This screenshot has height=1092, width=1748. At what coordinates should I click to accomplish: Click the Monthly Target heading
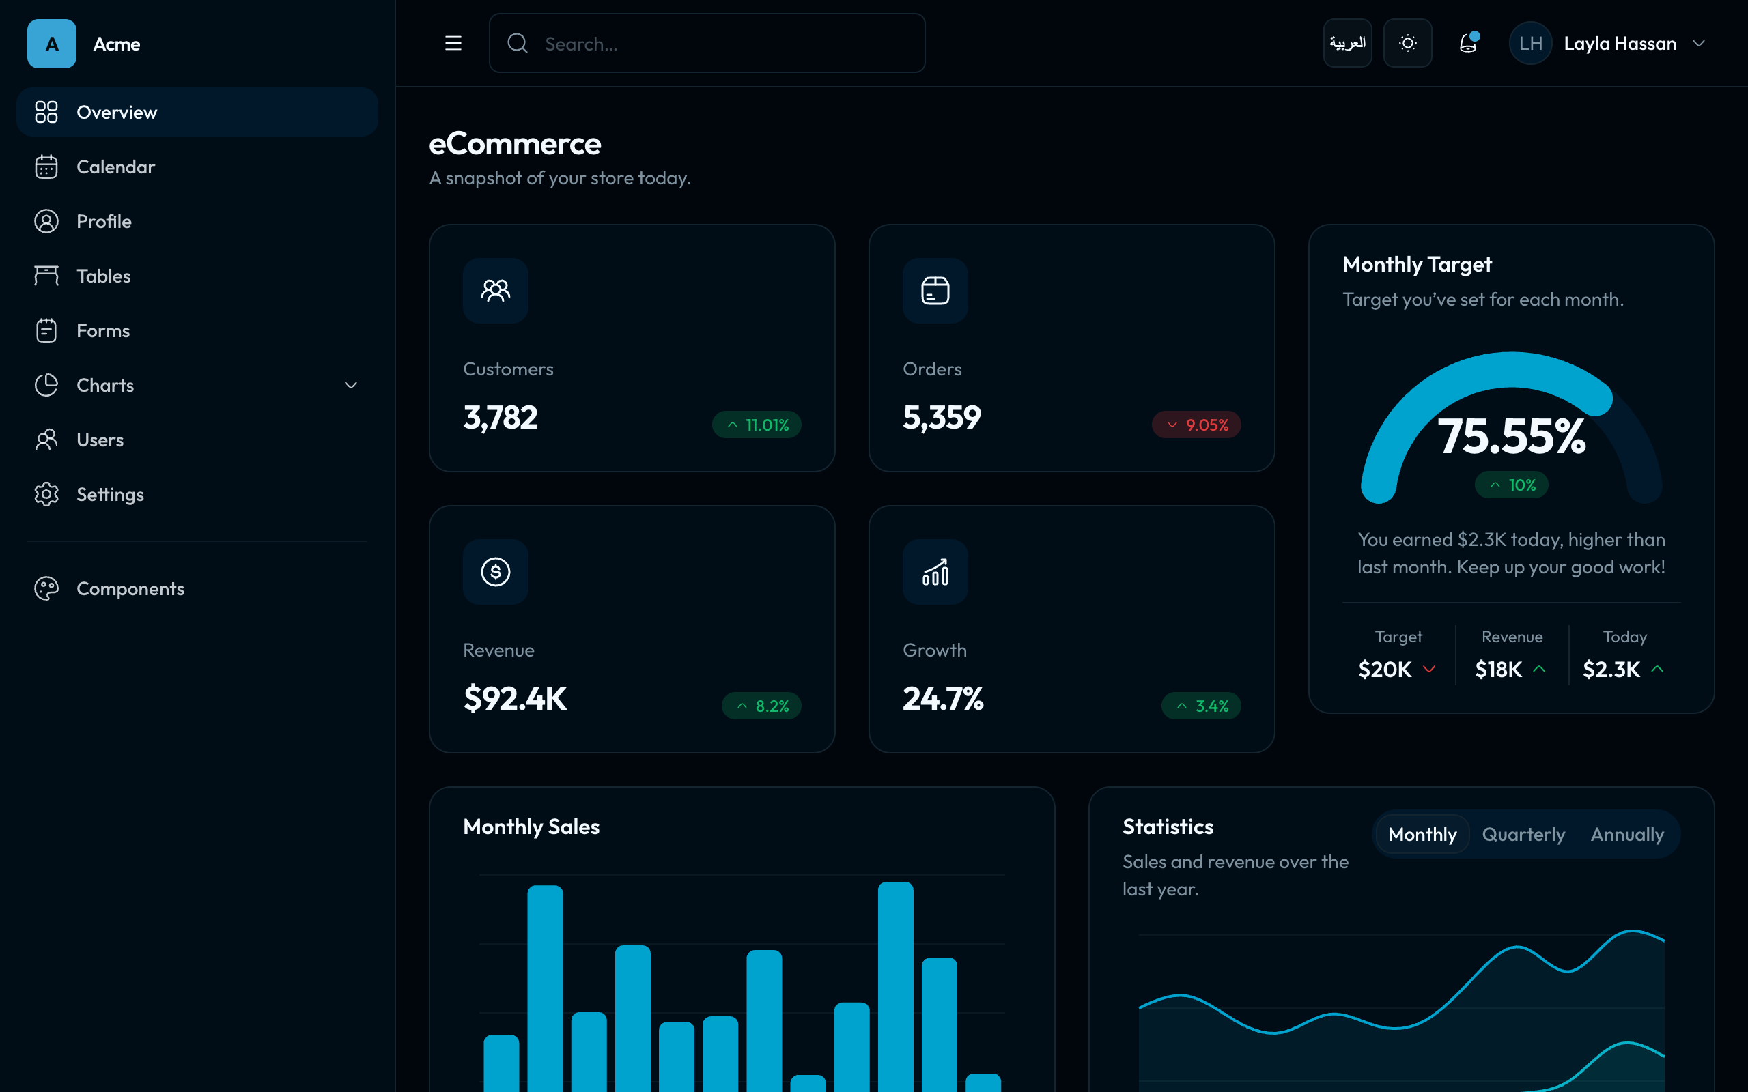pyautogui.click(x=1416, y=264)
